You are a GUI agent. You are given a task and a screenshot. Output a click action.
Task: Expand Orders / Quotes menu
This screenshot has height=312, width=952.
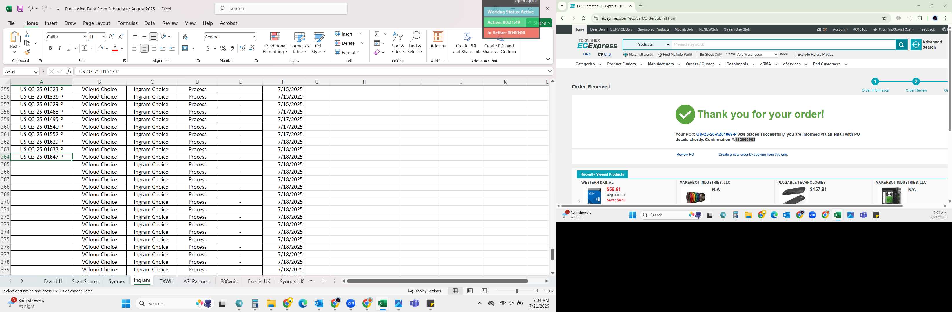(703, 64)
